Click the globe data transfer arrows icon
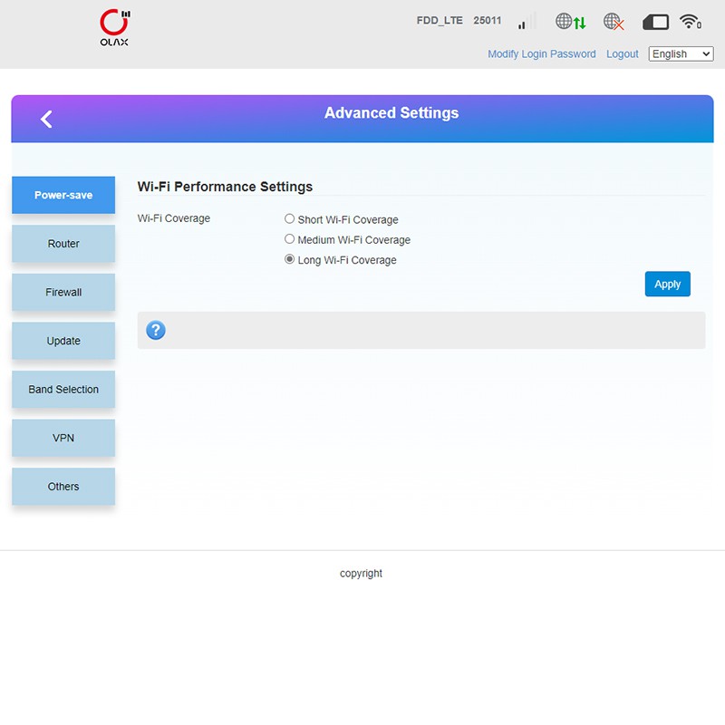This screenshot has height=725, width=725. 570,21
